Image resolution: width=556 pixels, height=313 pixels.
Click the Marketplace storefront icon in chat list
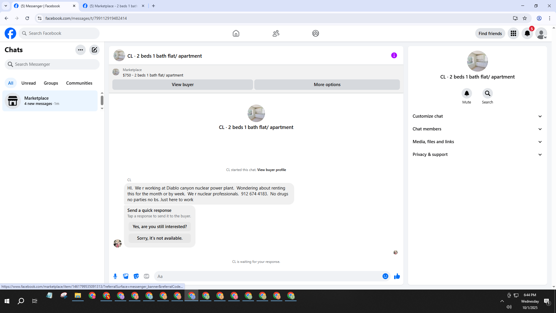click(13, 101)
